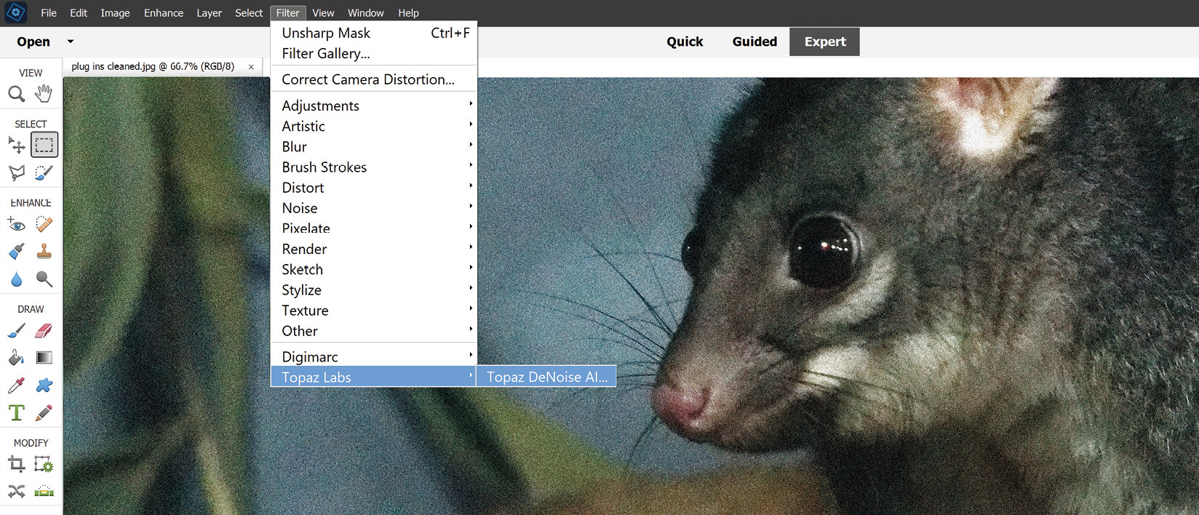Select the Recompose tool

44,464
